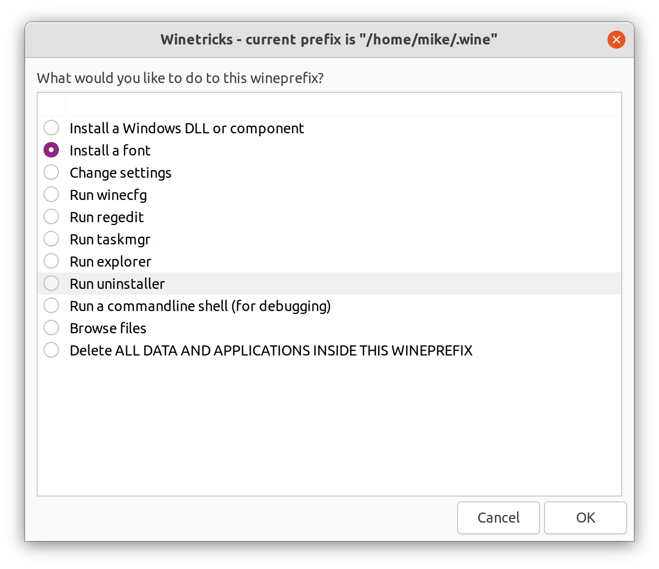The height and width of the screenshot is (569, 659).
Task: Select the 'Run winecfg' radio button
Action: (51, 195)
